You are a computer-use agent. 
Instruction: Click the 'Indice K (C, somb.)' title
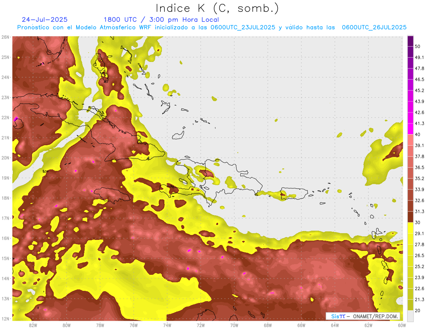(x=217, y=8)
